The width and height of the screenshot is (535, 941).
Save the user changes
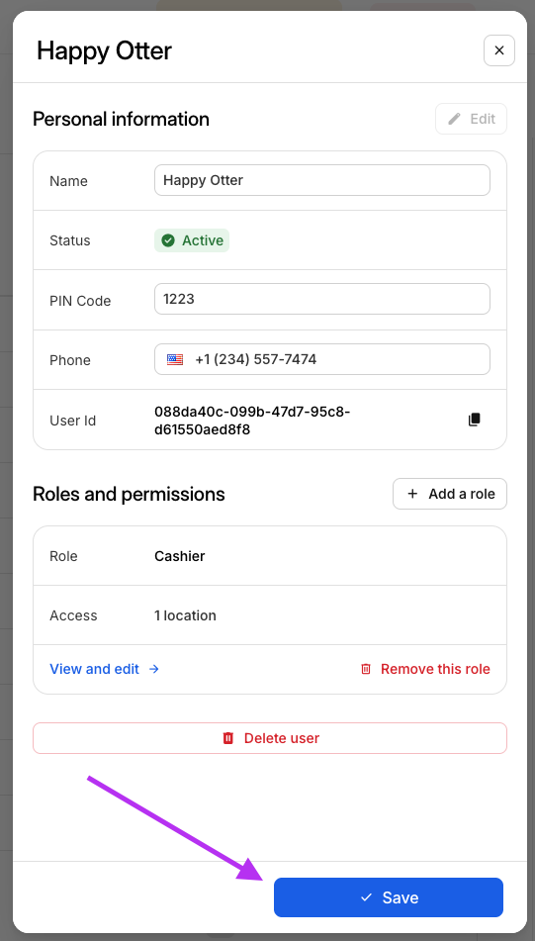pyautogui.click(x=389, y=897)
